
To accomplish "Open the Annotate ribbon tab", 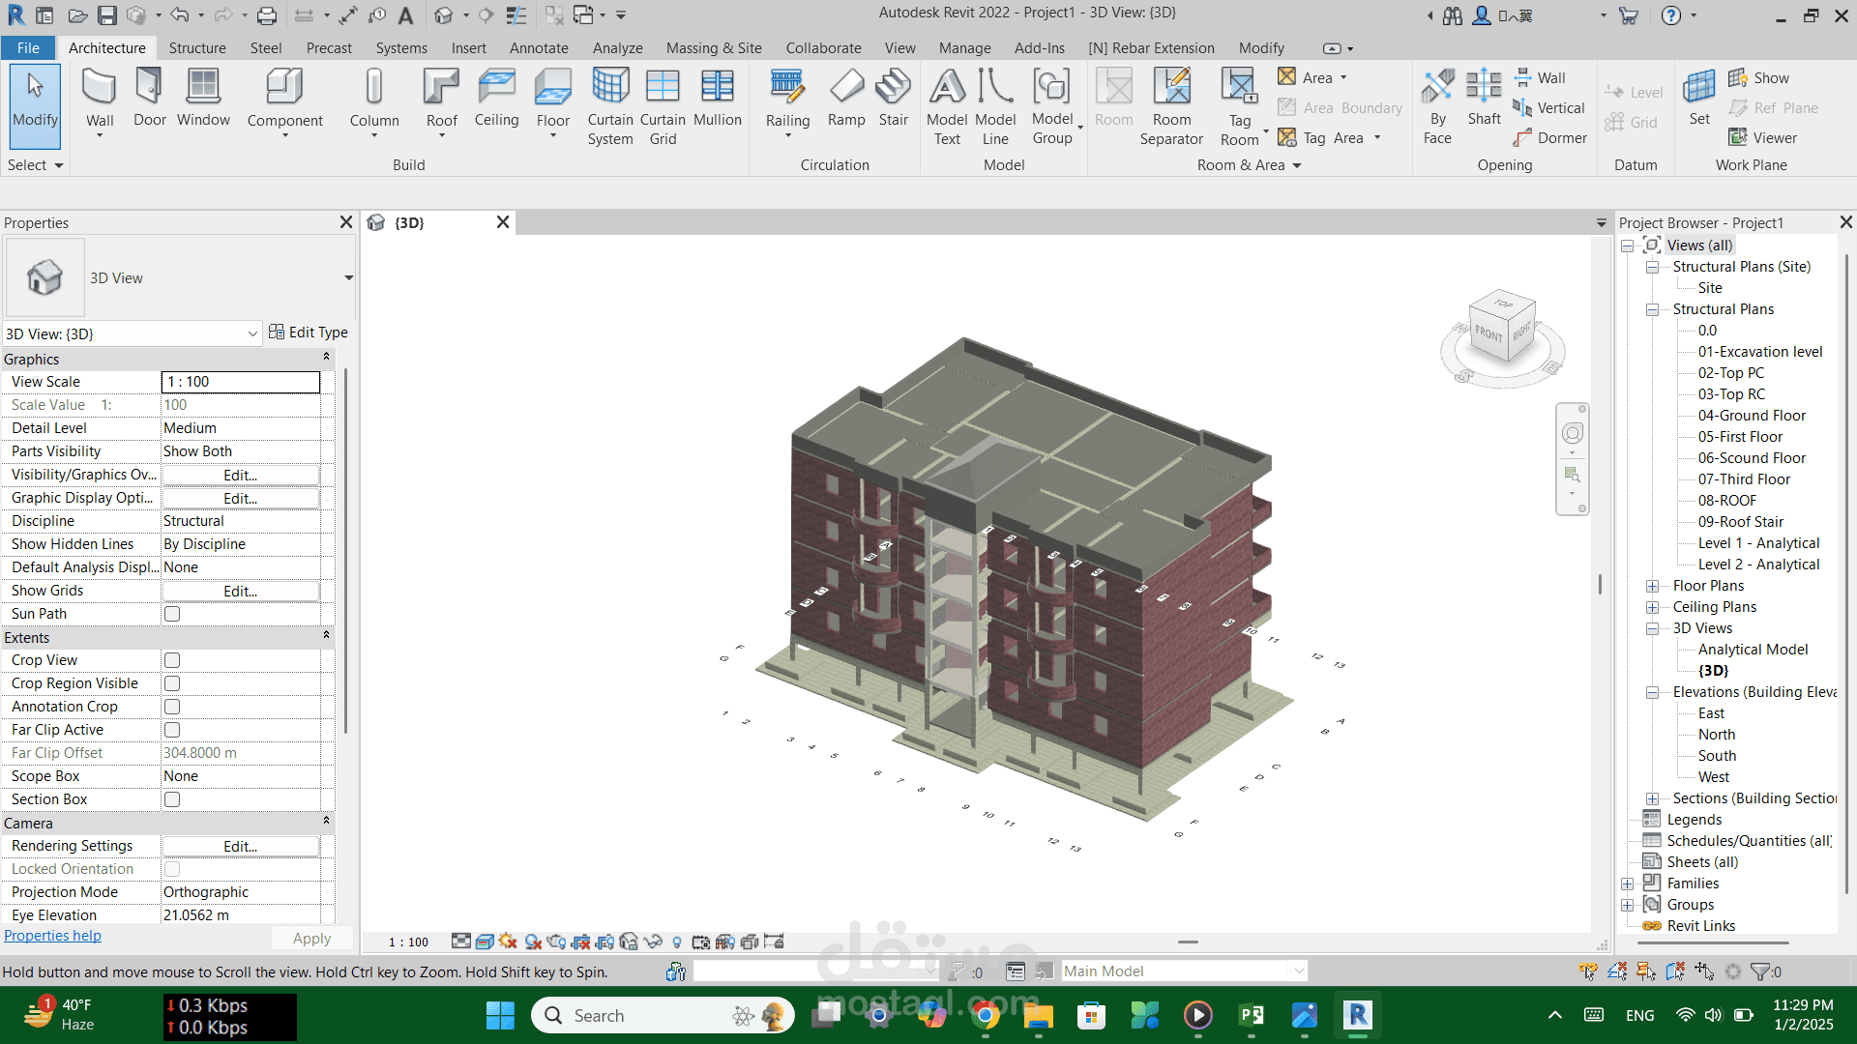I will click(x=539, y=47).
